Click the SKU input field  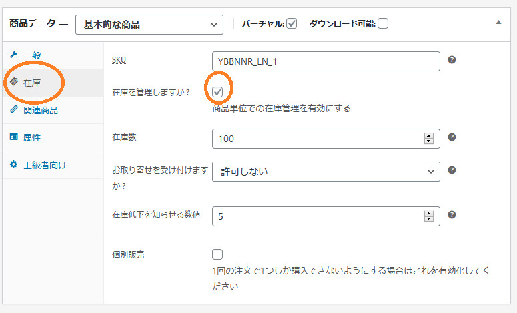click(x=326, y=61)
